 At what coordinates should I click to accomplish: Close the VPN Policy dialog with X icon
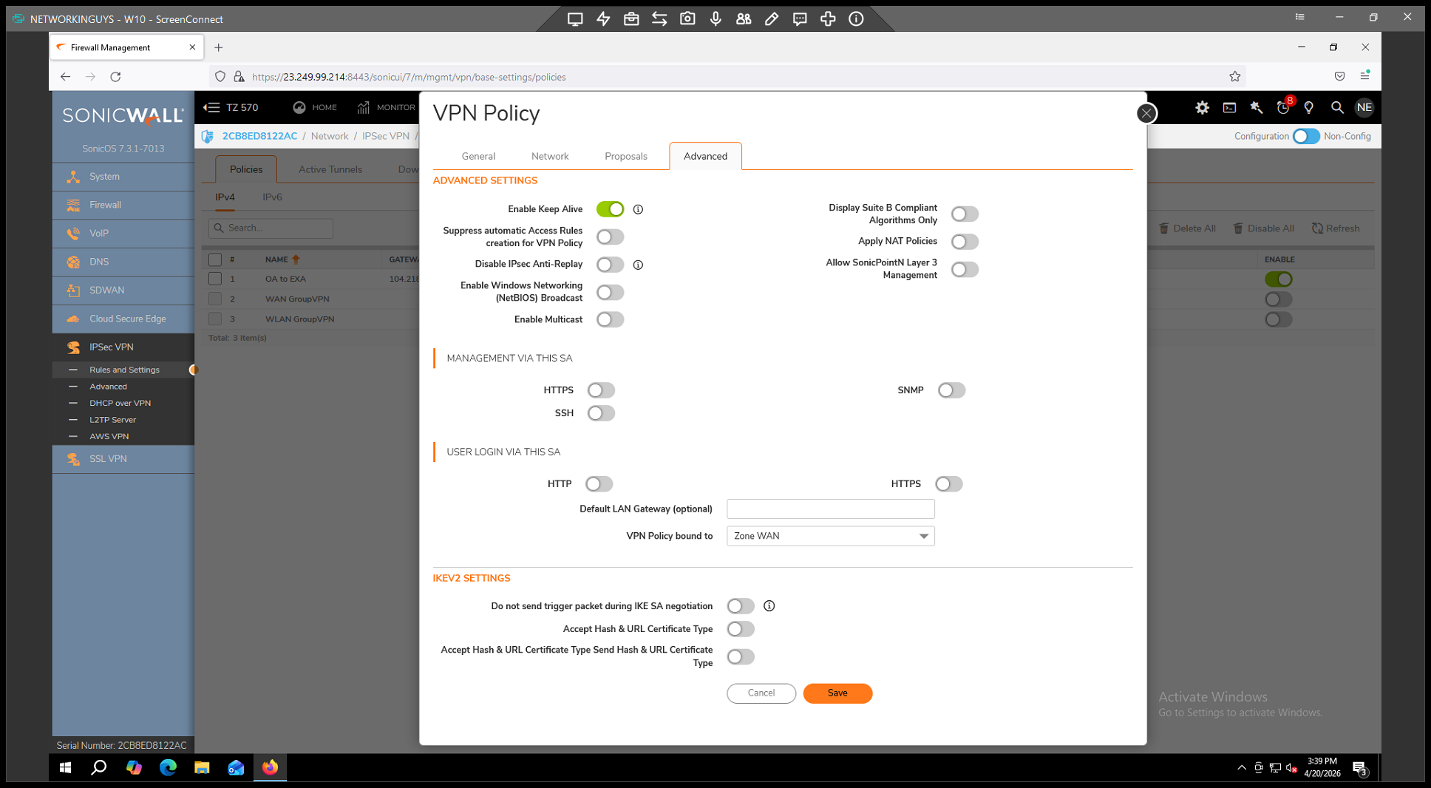pyautogui.click(x=1146, y=113)
